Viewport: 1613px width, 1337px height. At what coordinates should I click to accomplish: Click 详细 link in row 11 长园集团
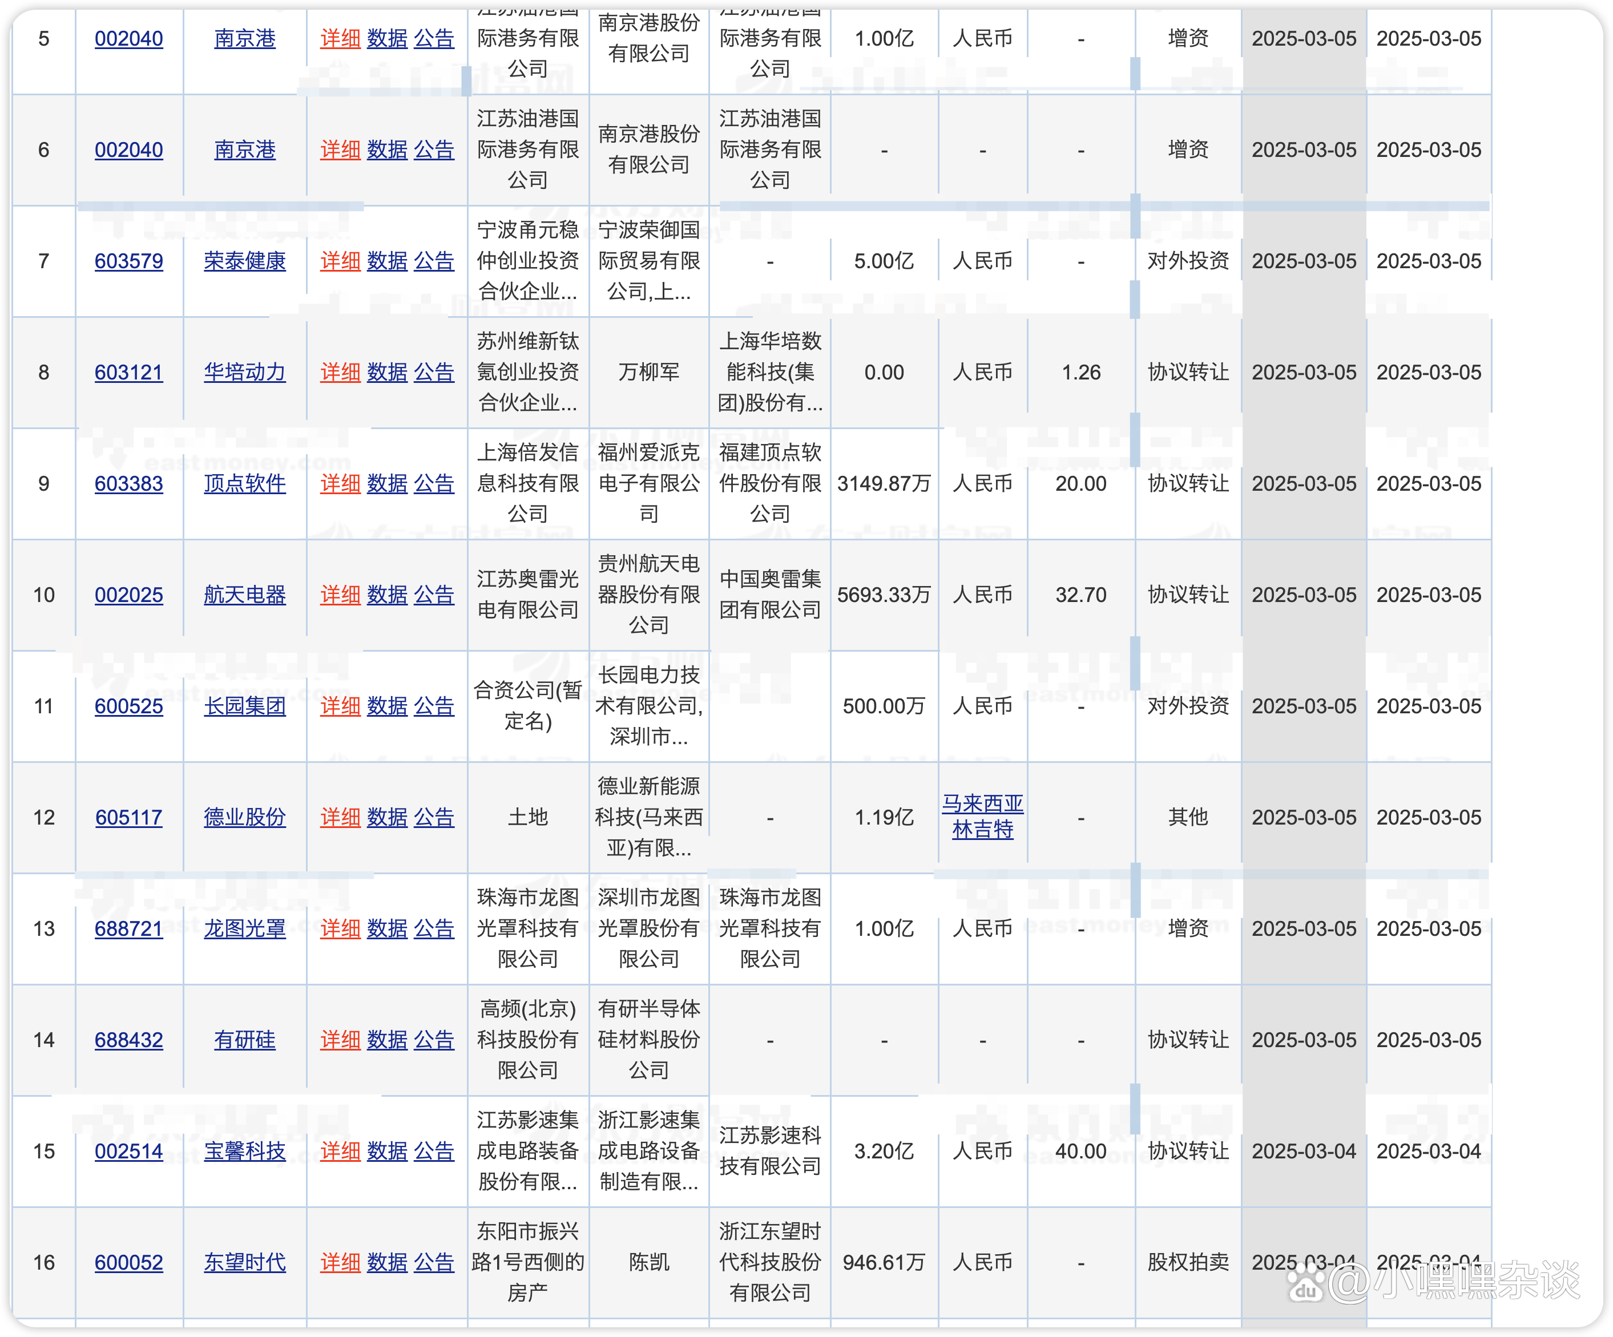pyautogui.click(x=340, y=706)
